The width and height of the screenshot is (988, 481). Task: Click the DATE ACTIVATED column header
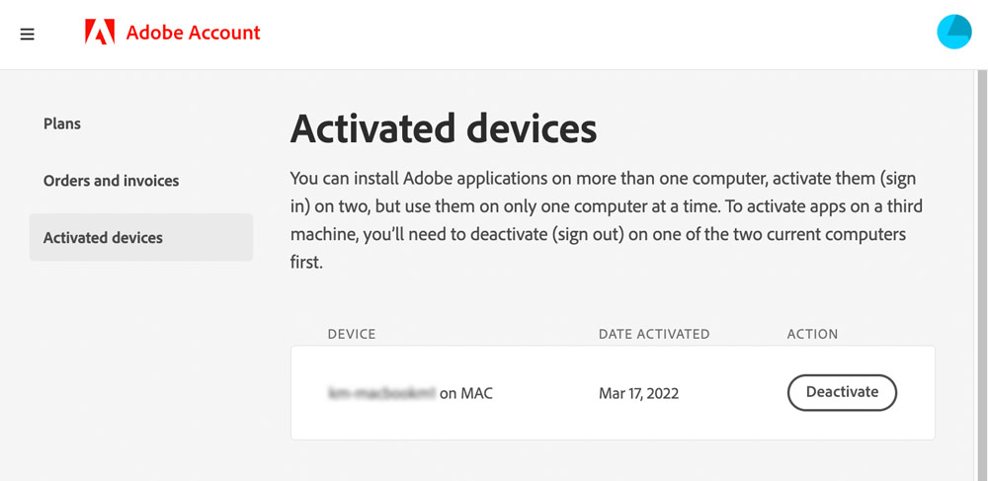[654, 334]
